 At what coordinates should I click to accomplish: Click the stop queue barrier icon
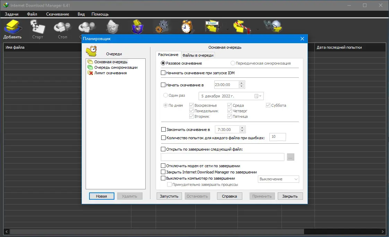tap(242, 27)
